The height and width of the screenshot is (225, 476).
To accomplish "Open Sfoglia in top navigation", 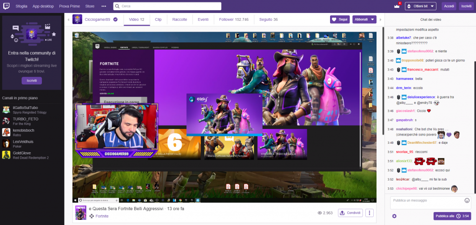I will (x=21, y=6).
